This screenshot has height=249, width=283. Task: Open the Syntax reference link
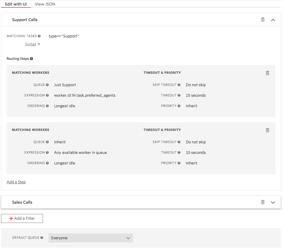tap(31, 44)
